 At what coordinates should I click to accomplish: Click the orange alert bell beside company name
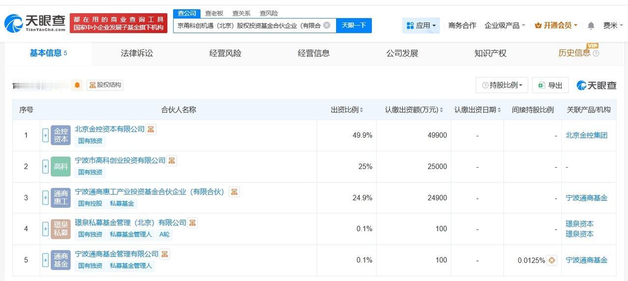coord(77,85)
